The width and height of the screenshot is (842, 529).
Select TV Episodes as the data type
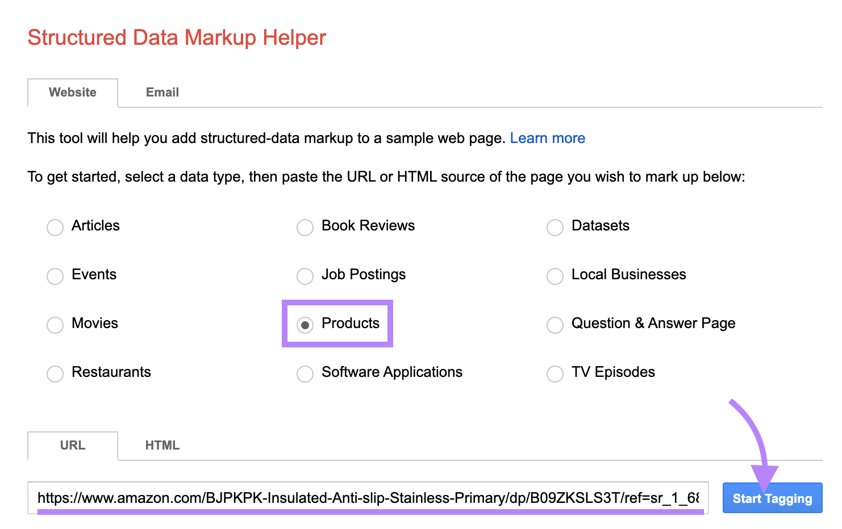point(555,374)
